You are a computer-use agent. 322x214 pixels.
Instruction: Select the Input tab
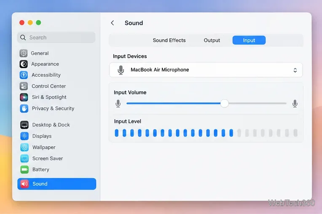[x=249, y=40]
